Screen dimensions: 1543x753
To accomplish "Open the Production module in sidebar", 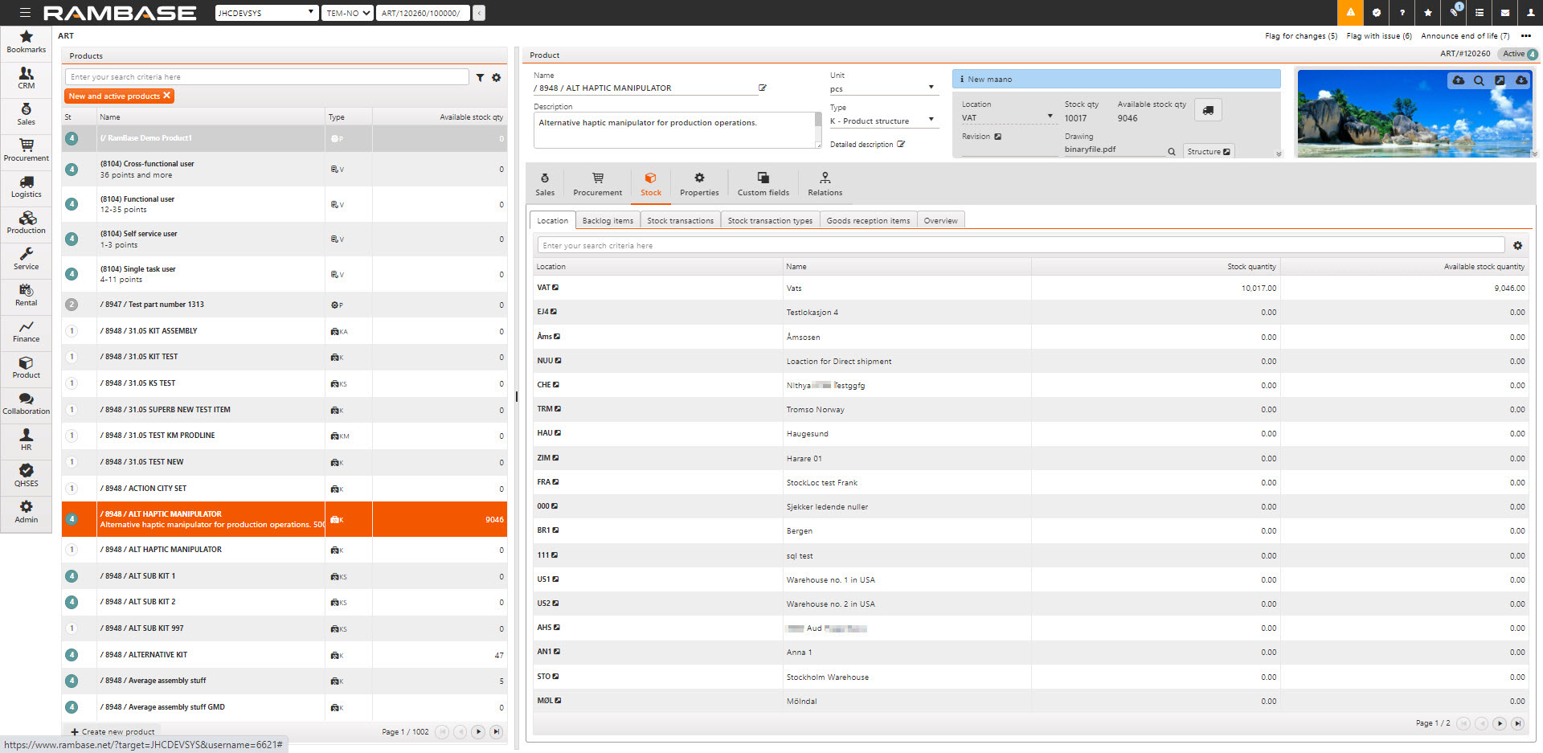I will point(27,223).
